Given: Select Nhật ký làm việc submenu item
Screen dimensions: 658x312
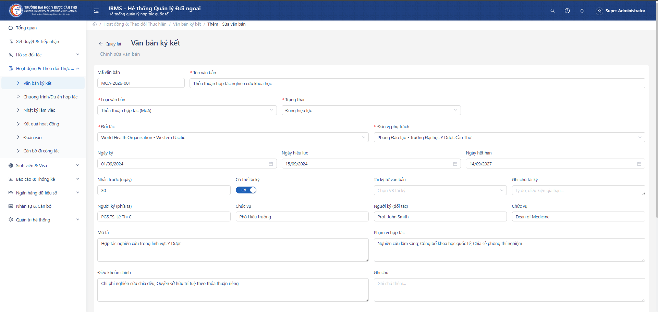Looking at the screenshot, I should click(x=39, y=110).
